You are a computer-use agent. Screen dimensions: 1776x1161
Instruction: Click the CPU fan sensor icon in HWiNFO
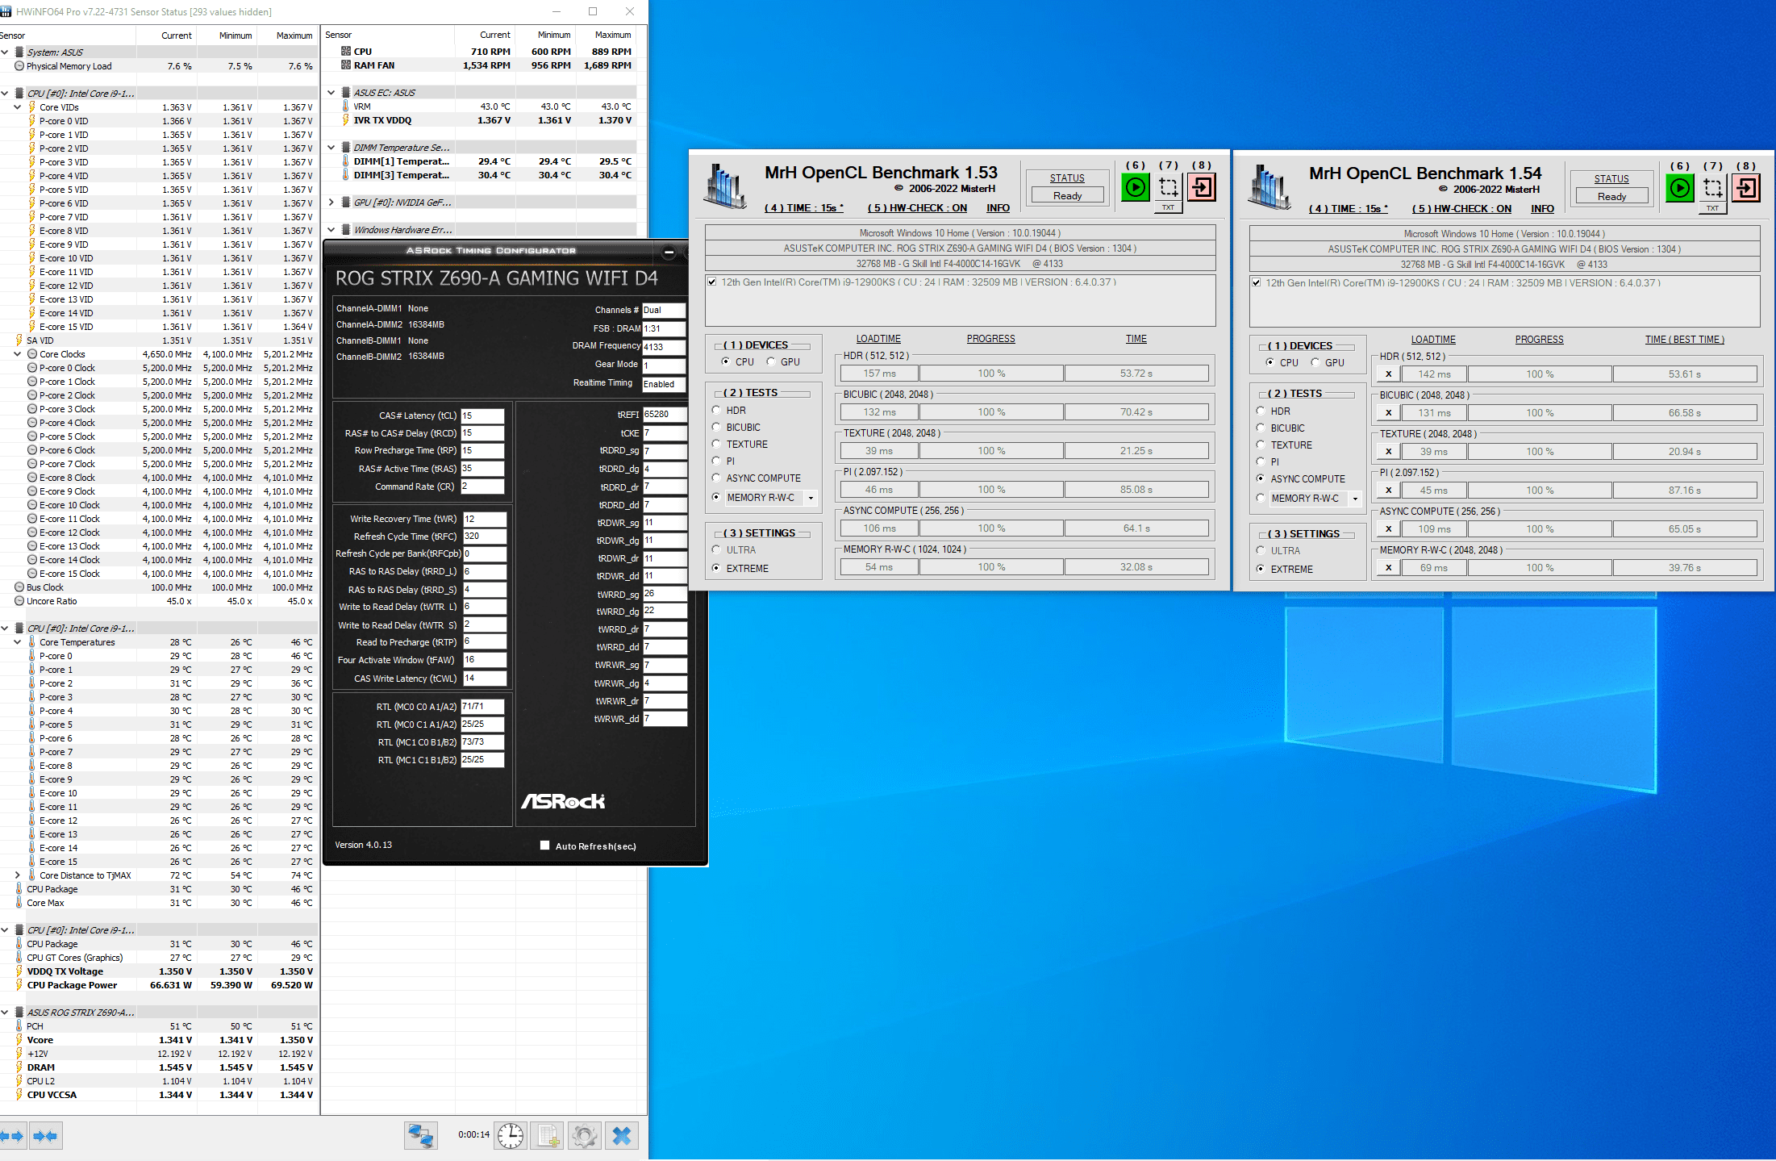click(346, 51)
